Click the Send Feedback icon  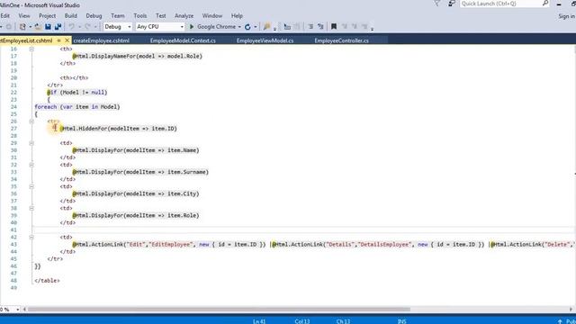[x=452, y=4]
